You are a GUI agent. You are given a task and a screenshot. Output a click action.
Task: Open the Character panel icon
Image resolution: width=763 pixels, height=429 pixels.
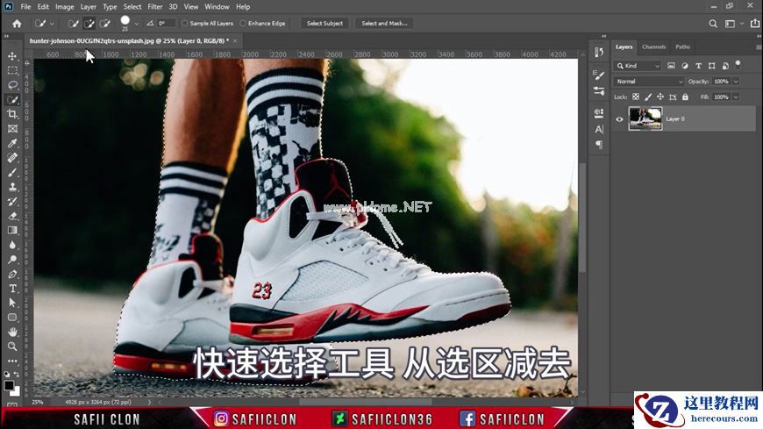point(599,129)
